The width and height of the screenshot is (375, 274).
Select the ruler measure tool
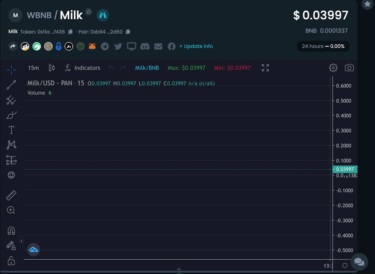coord(11,195)
